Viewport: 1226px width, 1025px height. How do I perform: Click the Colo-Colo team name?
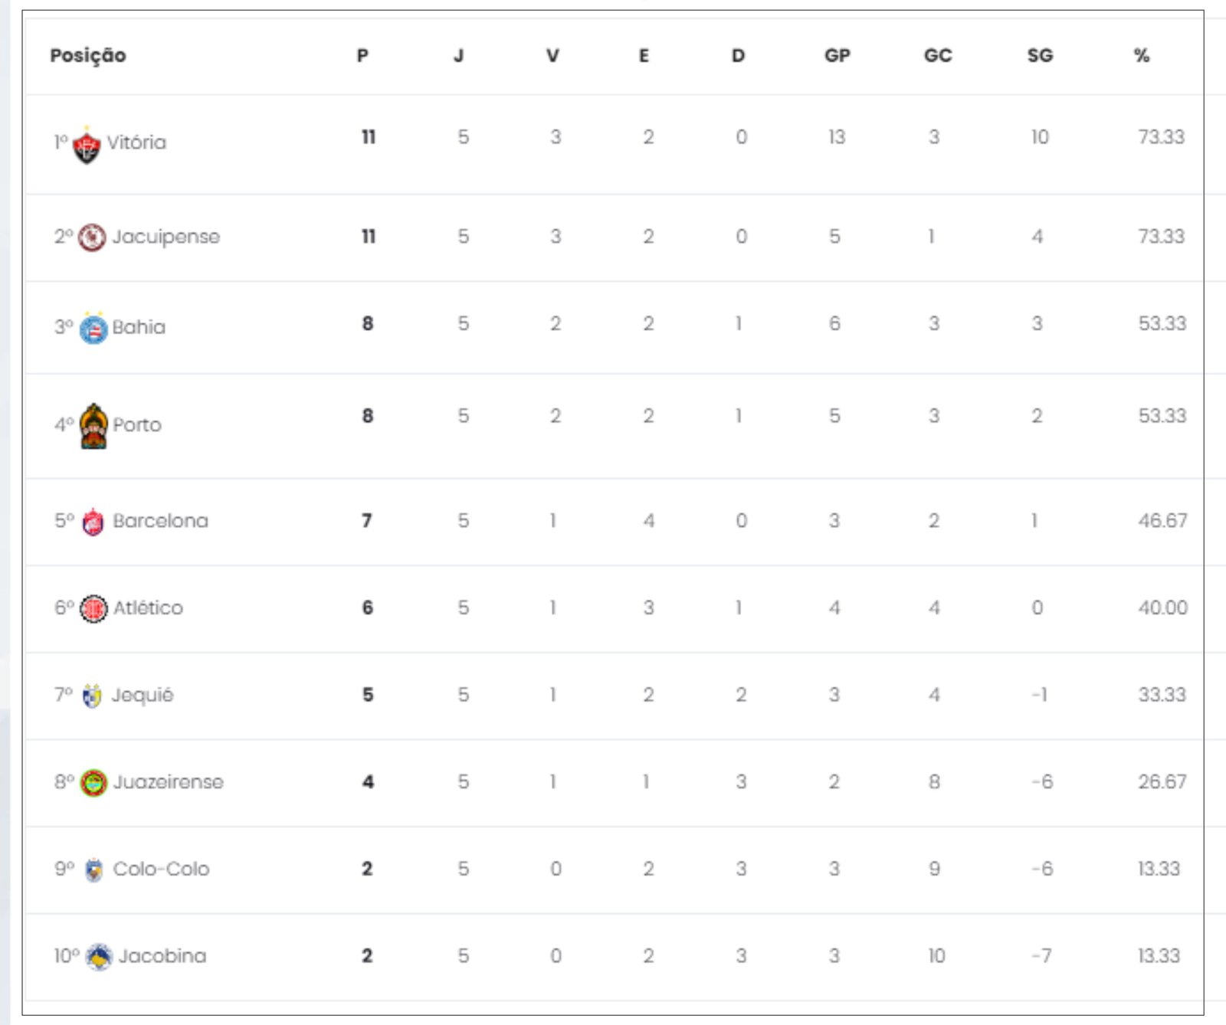click(161, 869)
